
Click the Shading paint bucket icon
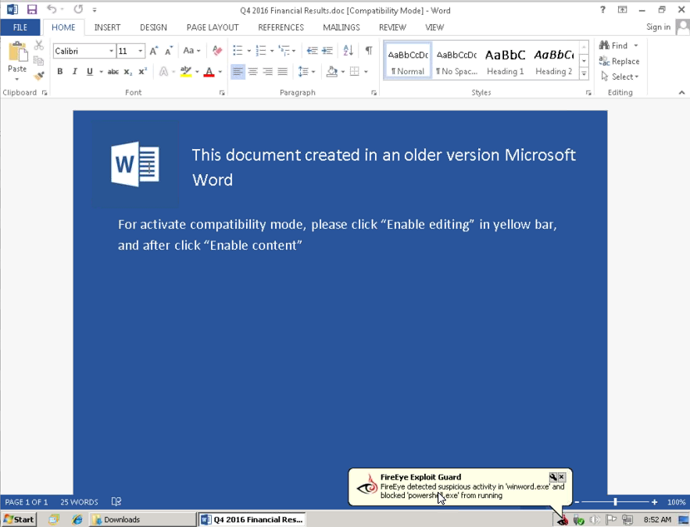tap(332, 71)
